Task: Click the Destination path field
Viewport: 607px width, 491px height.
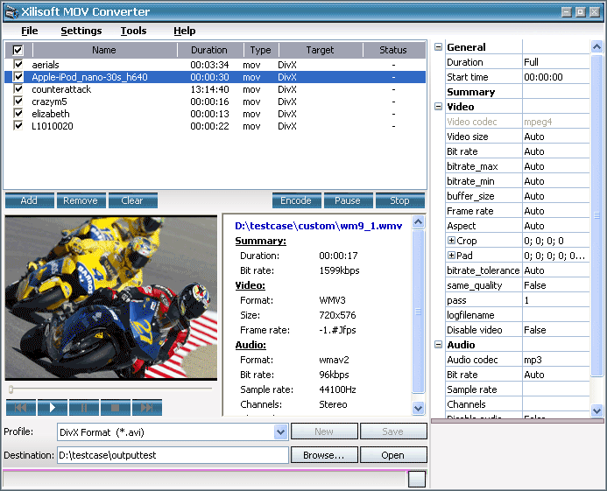Action: (x=173, y=455)
